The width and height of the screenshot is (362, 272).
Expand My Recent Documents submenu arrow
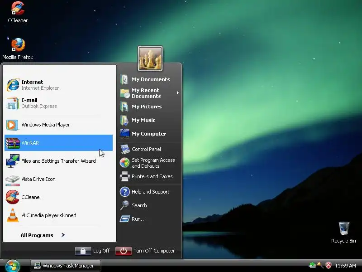point(177,93)
